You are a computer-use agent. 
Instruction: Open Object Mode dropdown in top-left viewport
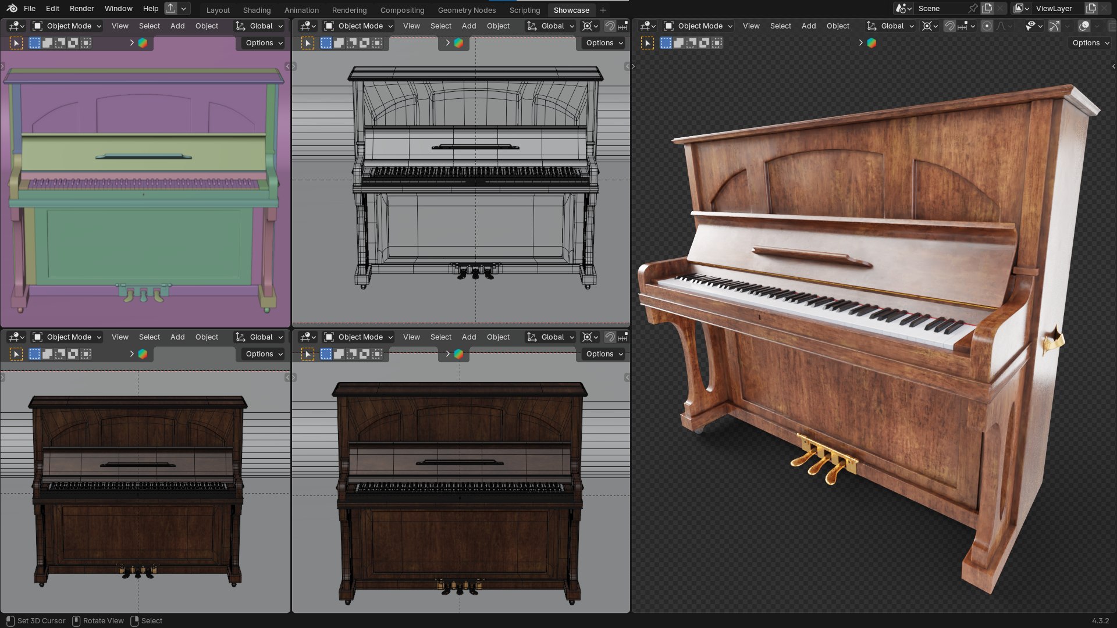(67, 26)
